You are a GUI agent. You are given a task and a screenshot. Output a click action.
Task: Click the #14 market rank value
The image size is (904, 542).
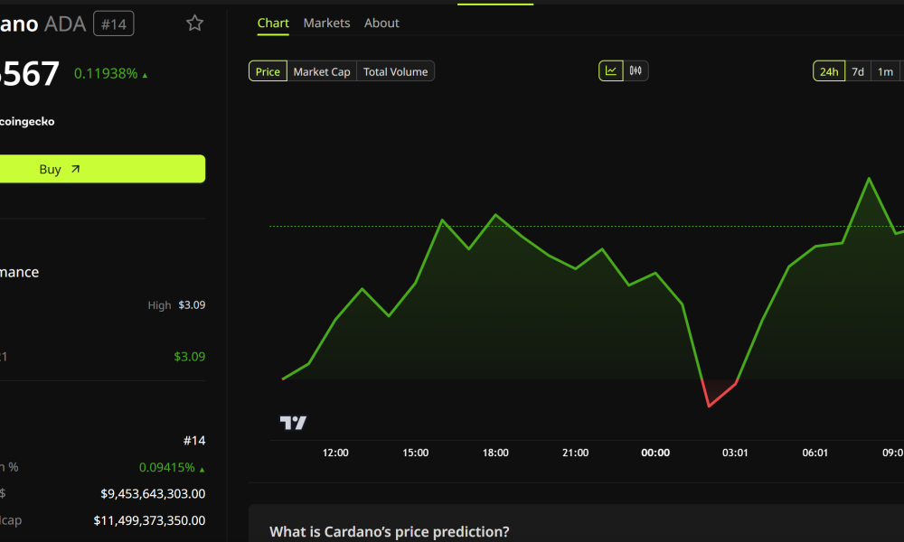(194, 441)
